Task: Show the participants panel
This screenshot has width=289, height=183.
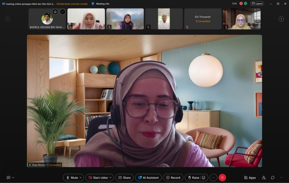Action: pos(264,178)
